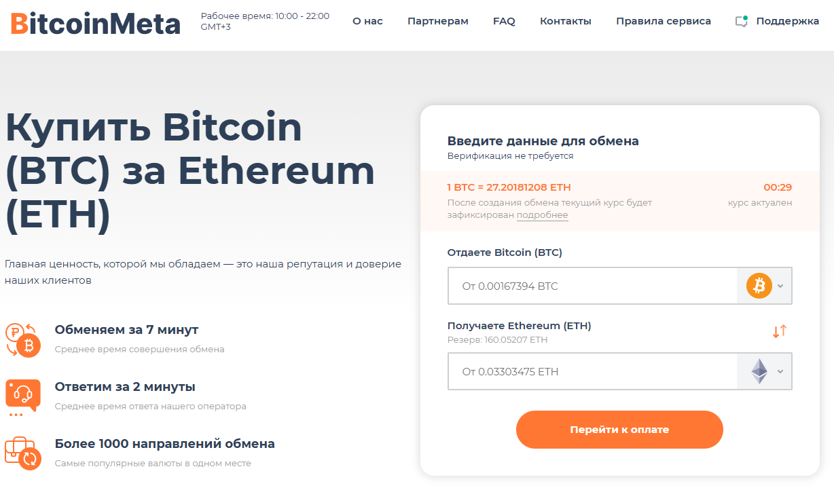Focus the Bitcoin amount input field
The width and height of the screenshot is (834, 488).
pos(592,286)
